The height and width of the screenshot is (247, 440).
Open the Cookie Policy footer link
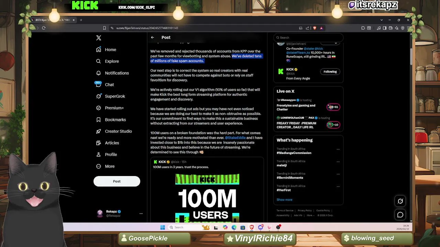323,211
